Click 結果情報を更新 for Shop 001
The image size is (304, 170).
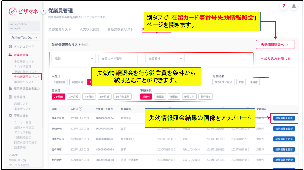(284, 129)
